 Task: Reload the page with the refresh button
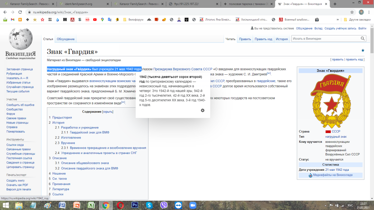click(x=21, y=12)
